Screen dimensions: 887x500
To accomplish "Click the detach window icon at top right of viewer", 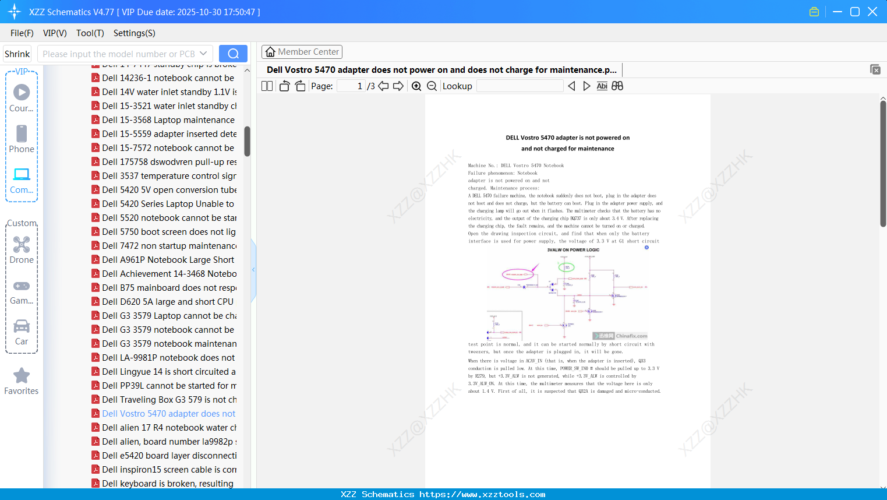I will tap(875, 69).
